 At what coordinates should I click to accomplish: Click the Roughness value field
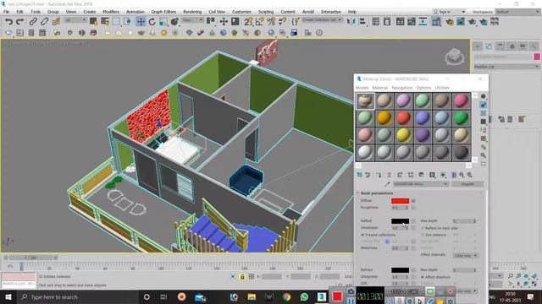399,208
